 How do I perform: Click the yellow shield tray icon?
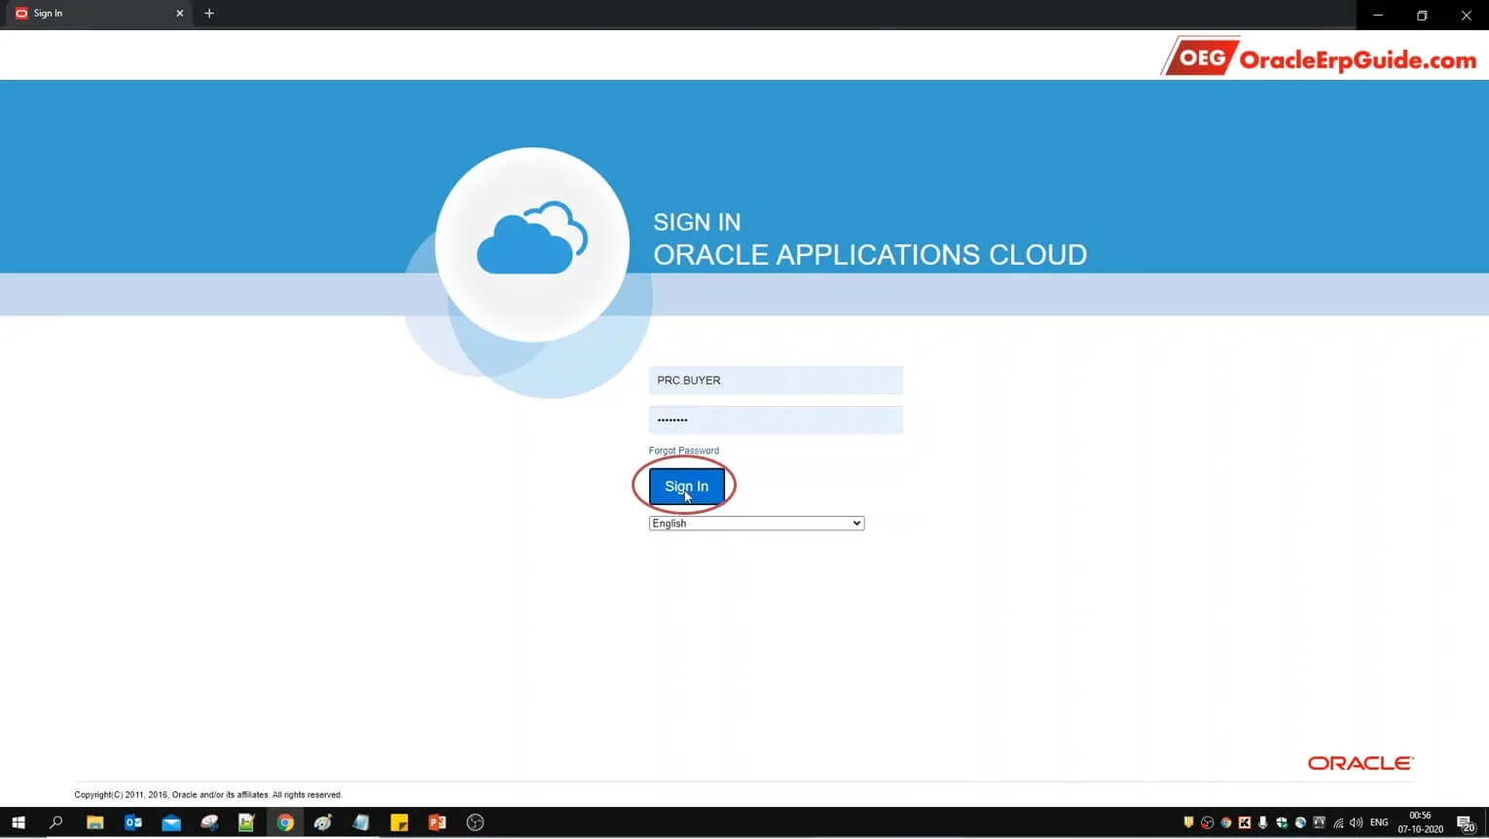pyautogui.click(x=1188, y=822)
